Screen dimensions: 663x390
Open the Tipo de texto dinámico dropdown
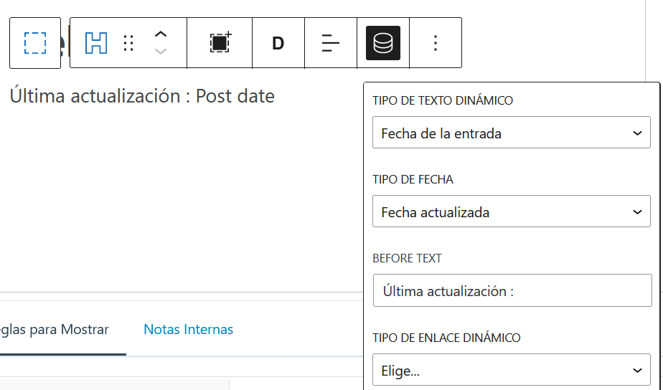pos(511,133)
